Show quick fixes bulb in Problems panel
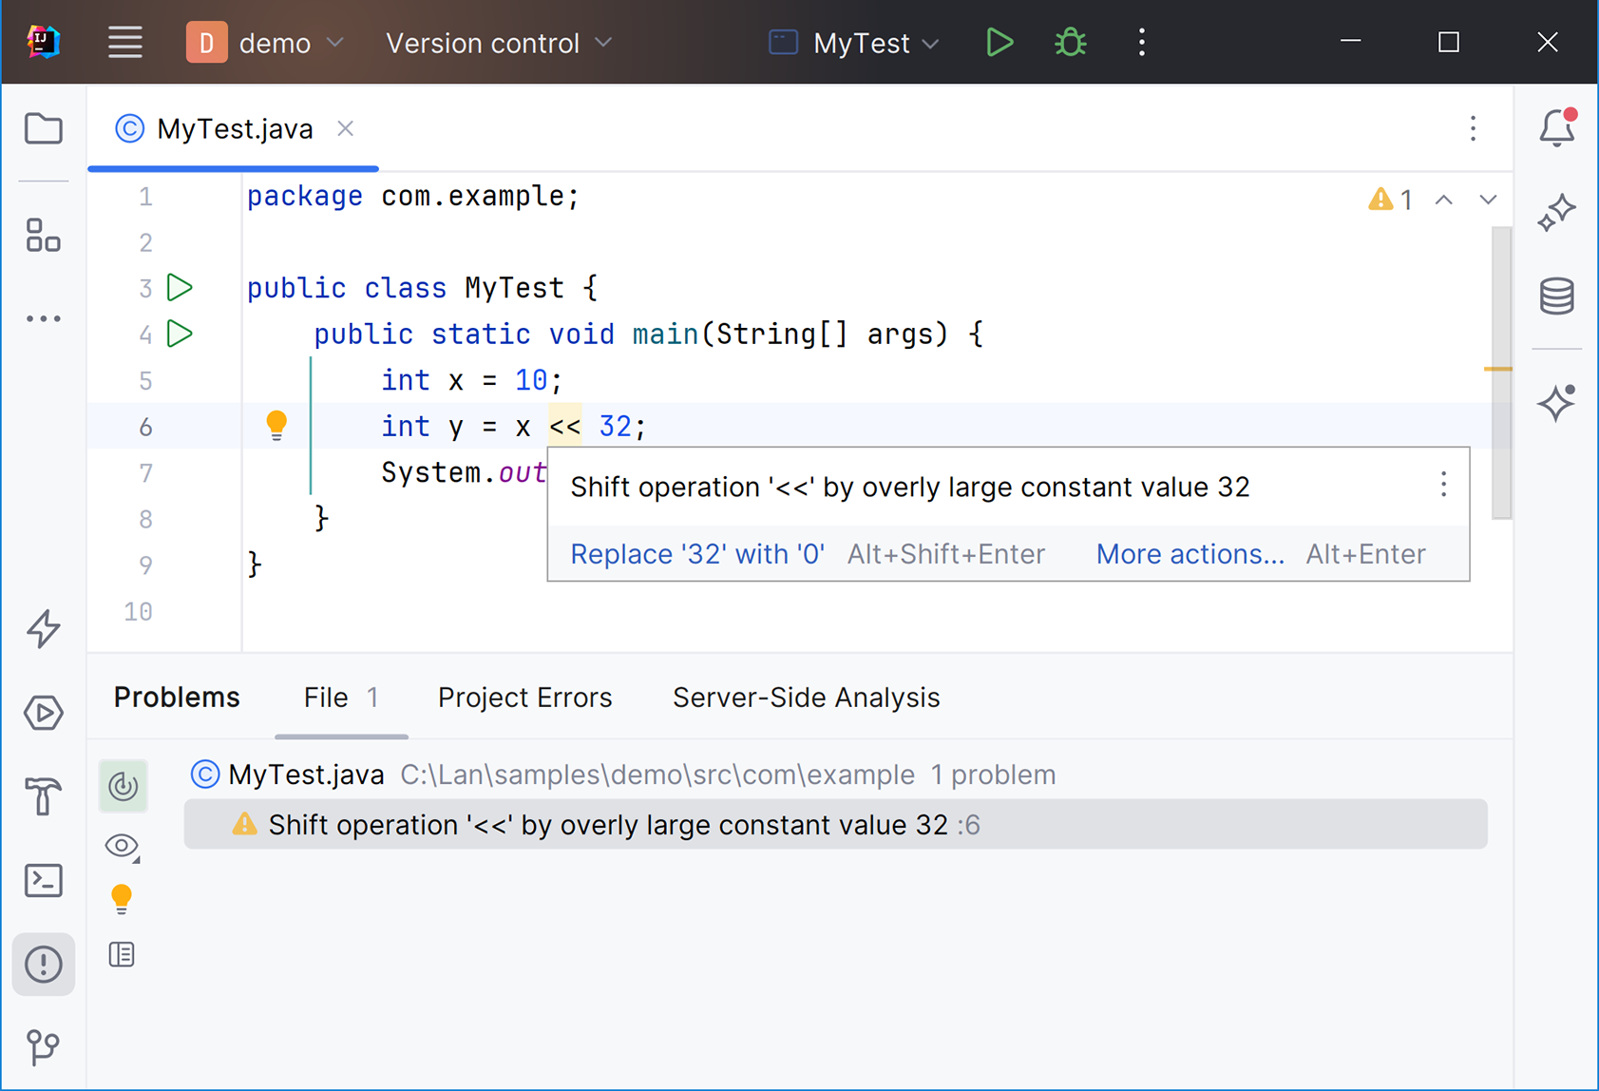Screen dimensions: 1599x1091 coord(122,898)
